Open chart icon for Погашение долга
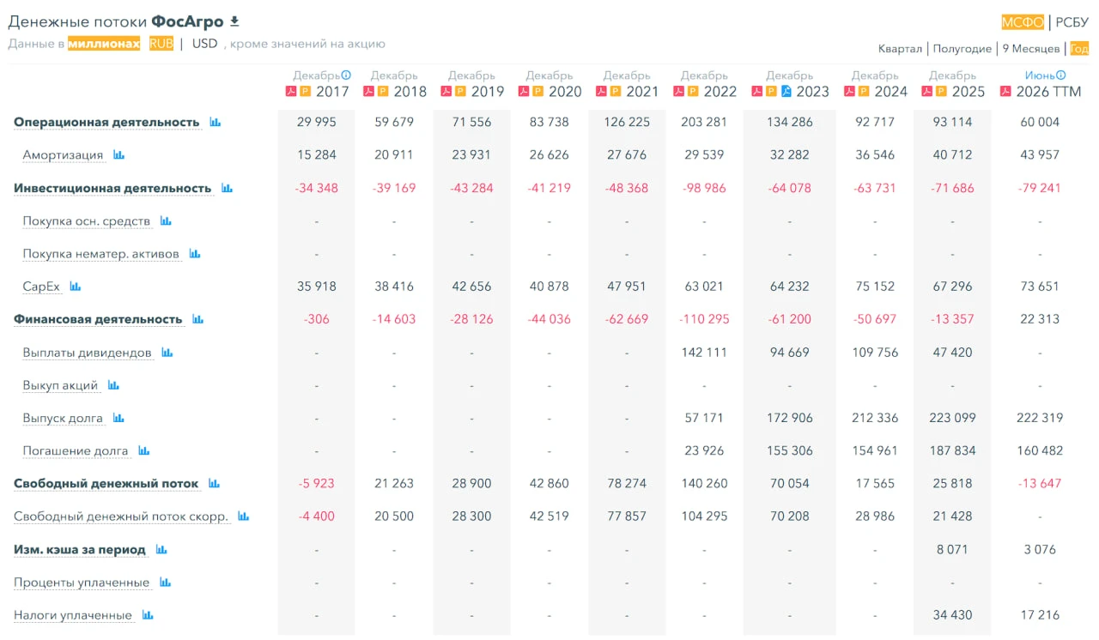Screen dimensions: 1099x640 pyautogui.click(x=144, y=450)
